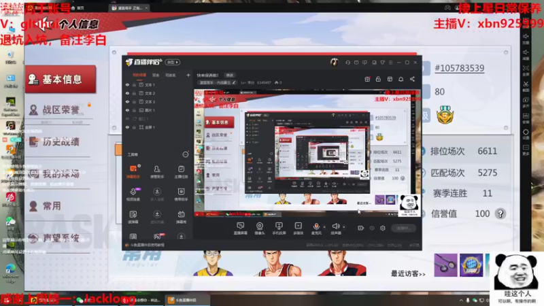Add 摄像头 camera source
This screenshot has width=544, height=306.
(x=260, y=228)
